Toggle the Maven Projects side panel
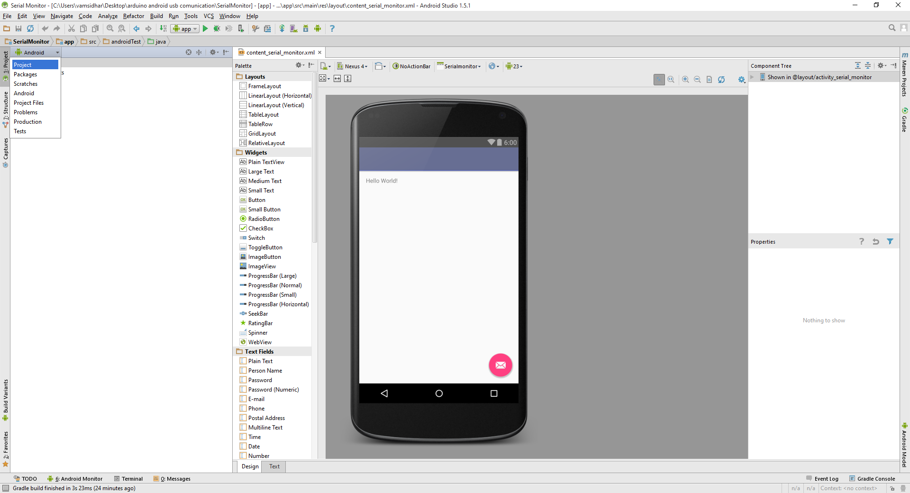The width and height of the screenshot is (910, 493). 905,74
